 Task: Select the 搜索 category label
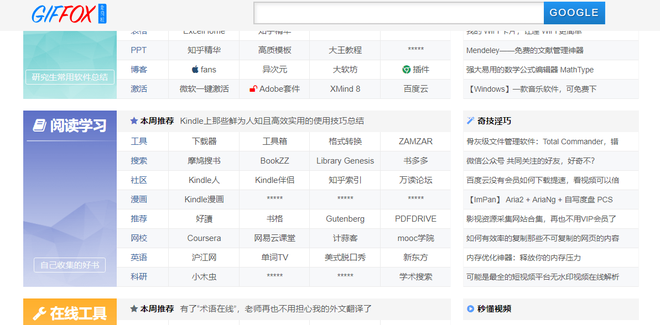[139, 161]
